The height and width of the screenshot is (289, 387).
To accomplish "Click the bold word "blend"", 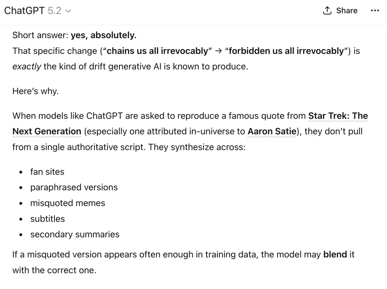I will coord(335,255).
